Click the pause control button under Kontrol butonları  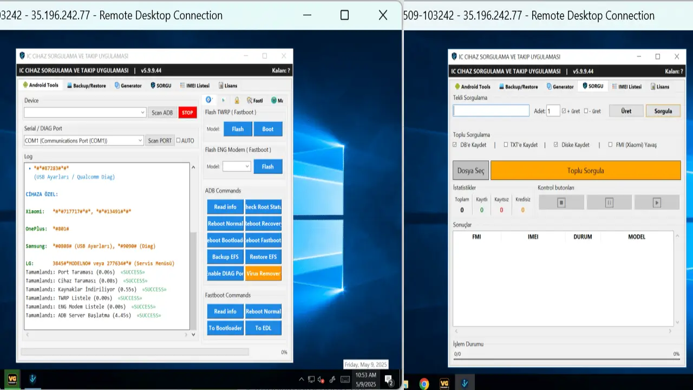tap(609, 203)
